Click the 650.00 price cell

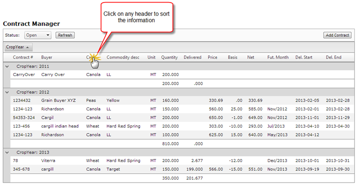pos(216,118)
